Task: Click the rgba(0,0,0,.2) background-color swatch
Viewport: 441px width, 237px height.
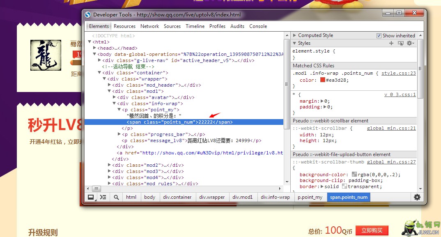Action: 354,175
